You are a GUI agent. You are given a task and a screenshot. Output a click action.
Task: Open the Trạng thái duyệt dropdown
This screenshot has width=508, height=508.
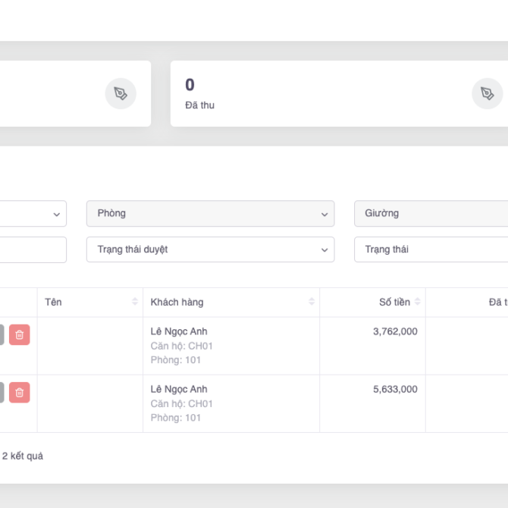[210, 249]
